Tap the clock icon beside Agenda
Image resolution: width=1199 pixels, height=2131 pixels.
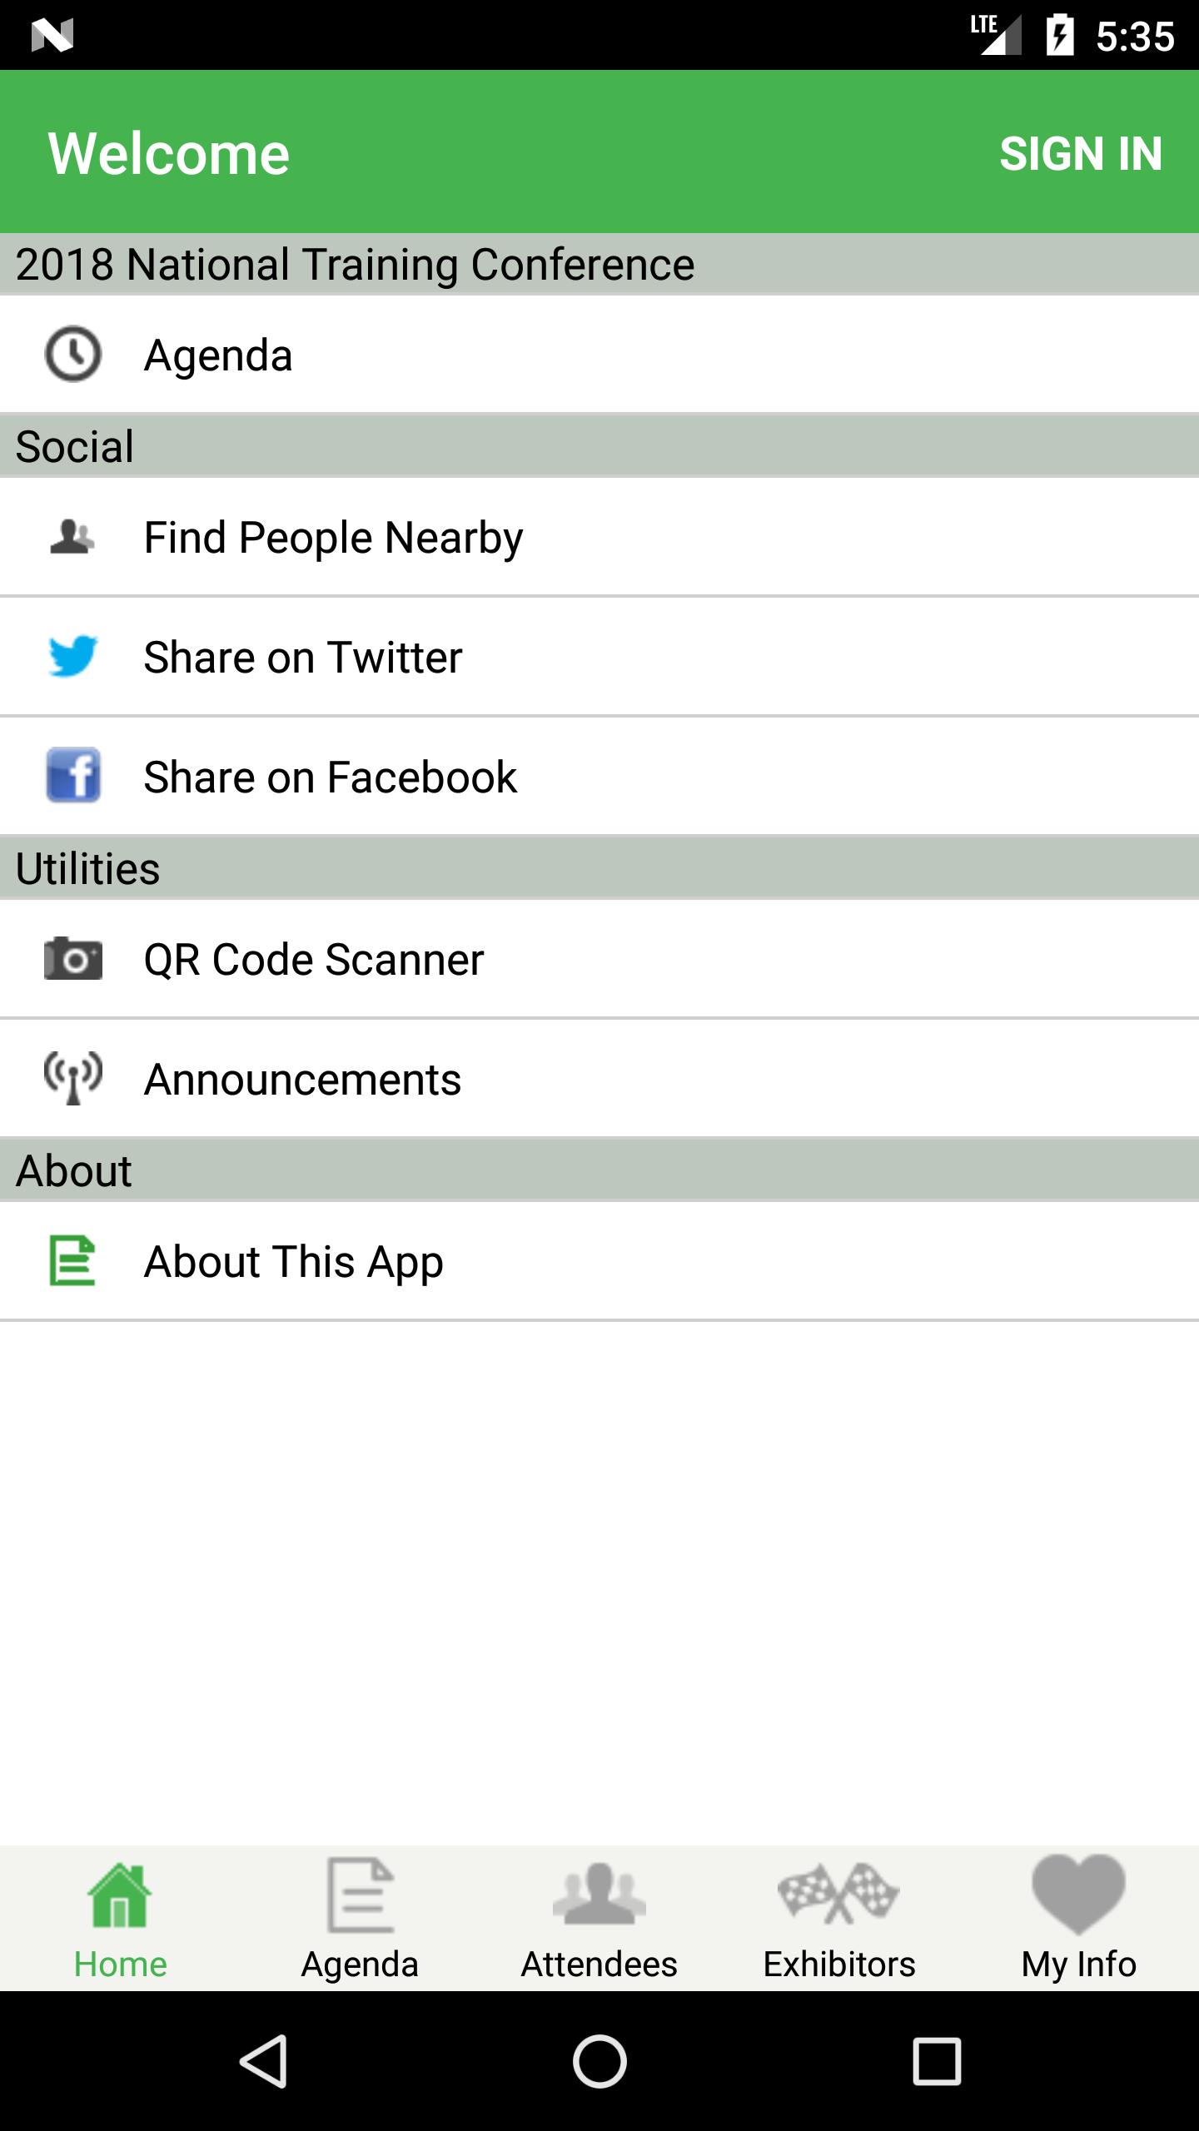click(x=73, y=355)
